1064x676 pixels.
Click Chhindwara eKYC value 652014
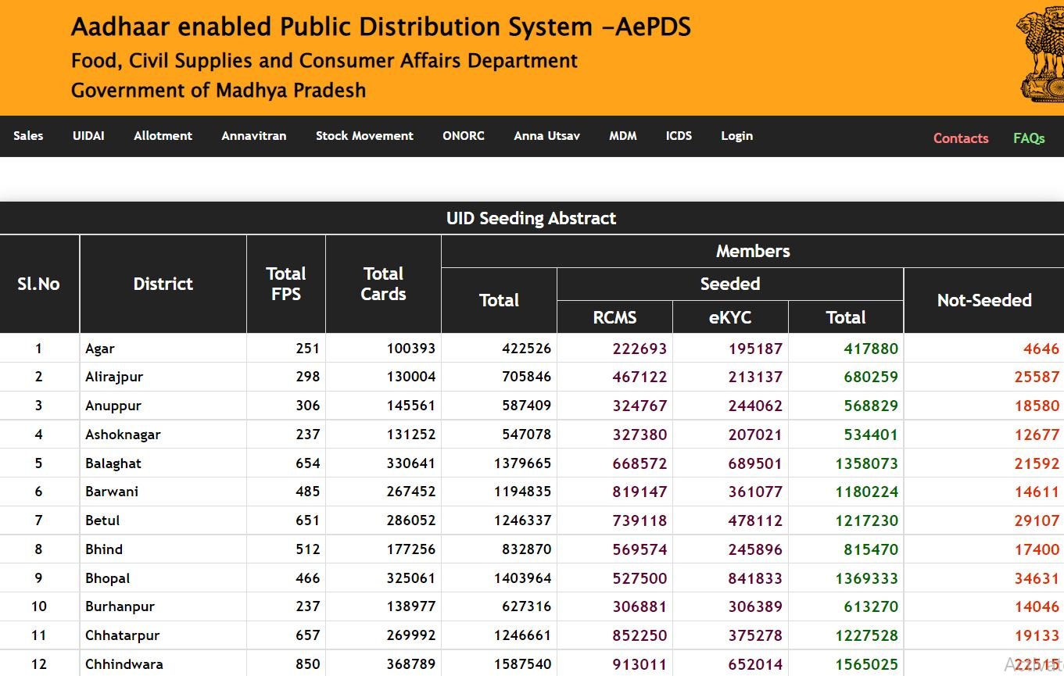coord(755,664)
